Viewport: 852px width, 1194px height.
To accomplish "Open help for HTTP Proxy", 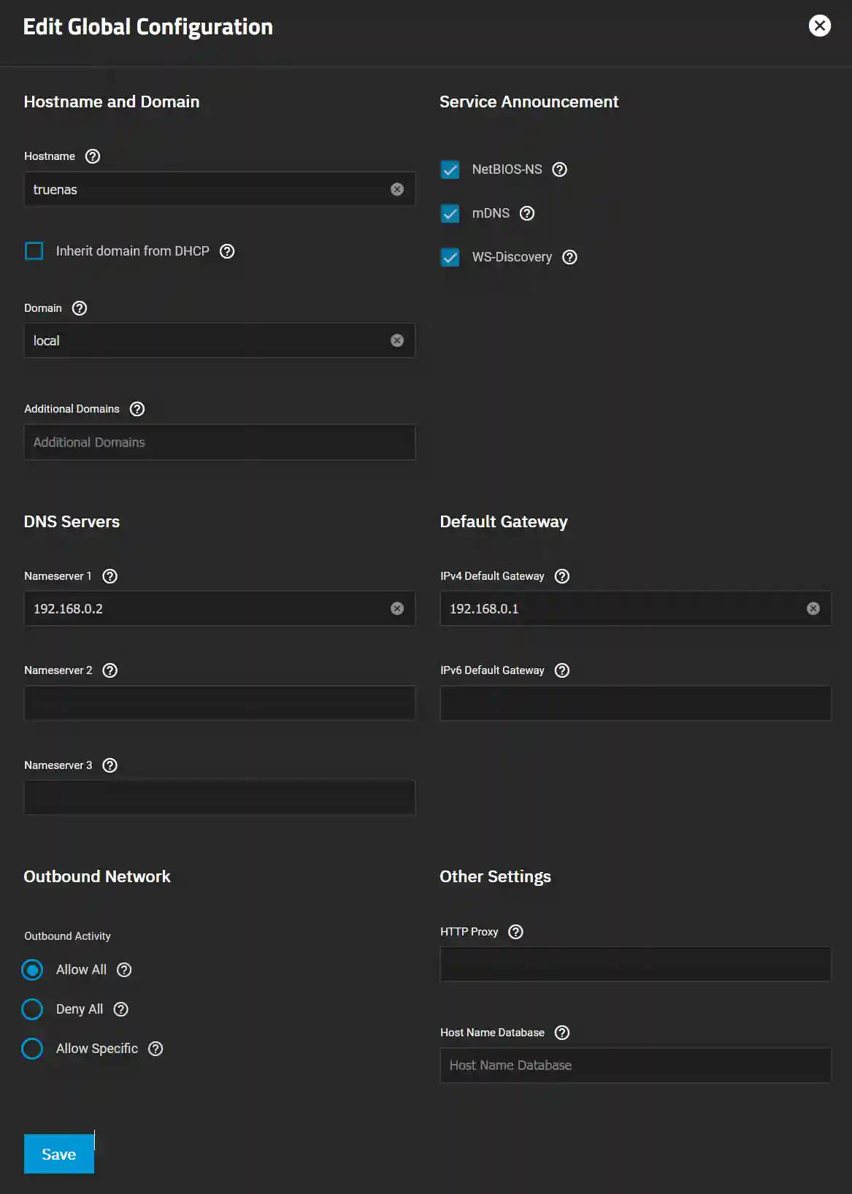I will tap(516, 932).
